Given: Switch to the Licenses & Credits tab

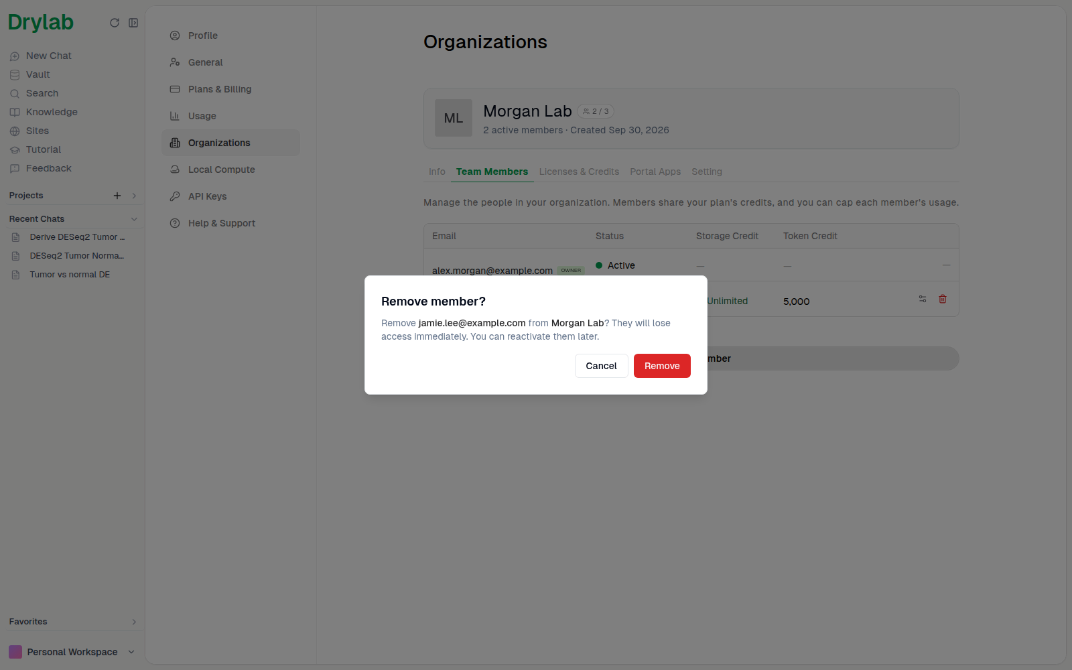Looking at the screenshot, I should 579,172.
